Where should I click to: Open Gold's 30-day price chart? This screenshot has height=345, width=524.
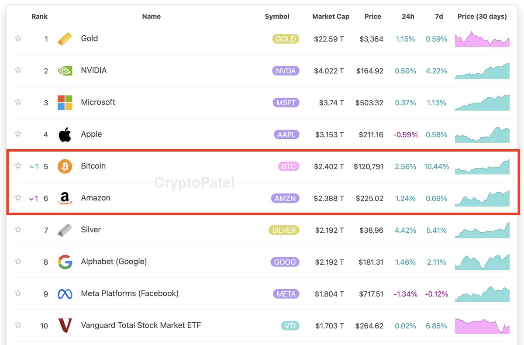pyautogui.click(x=482, y=39)
